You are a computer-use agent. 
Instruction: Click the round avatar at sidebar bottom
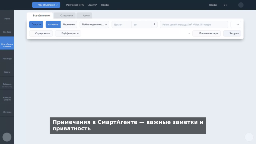tap(7, 137)
